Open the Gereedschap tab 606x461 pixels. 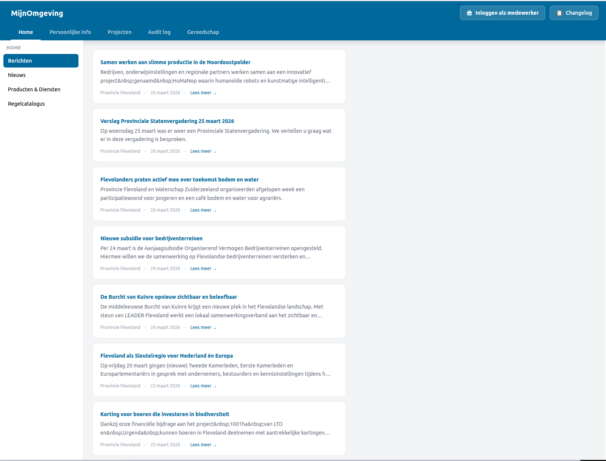(x=203, y=32)
